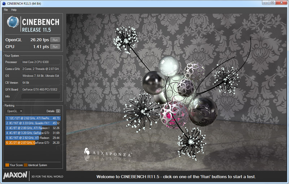This screenshot has height=184, width=289.
Task: Select ranking entry 12C/12T @ 2.62 GHz
Action: click(33, 118)
